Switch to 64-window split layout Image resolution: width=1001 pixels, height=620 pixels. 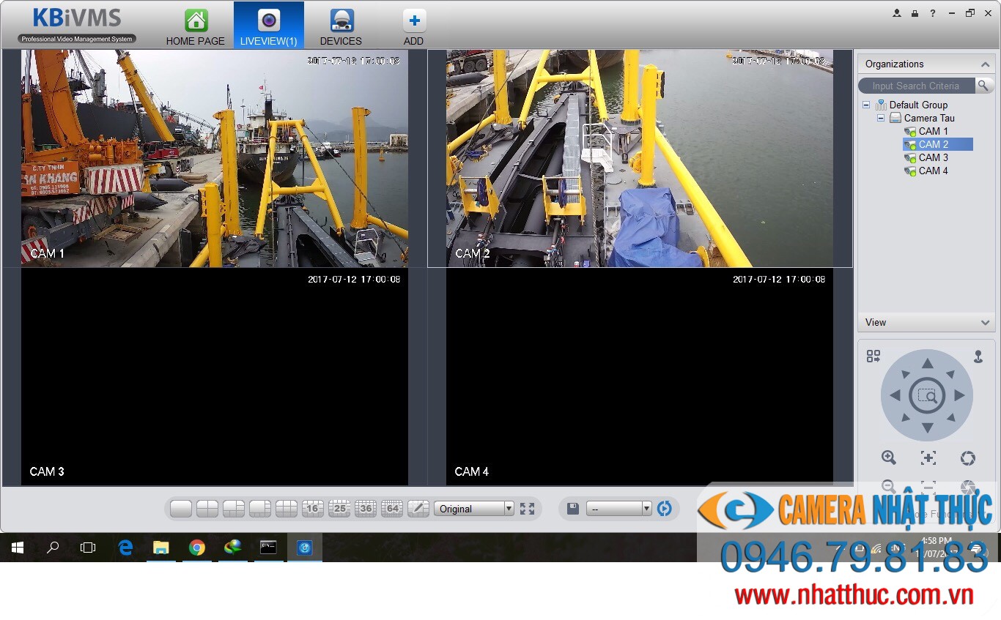[x=392, y=509]
